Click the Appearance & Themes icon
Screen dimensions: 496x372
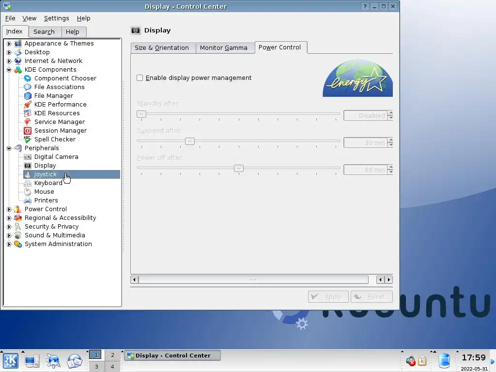pyautogui.click(x=18, y=43)
